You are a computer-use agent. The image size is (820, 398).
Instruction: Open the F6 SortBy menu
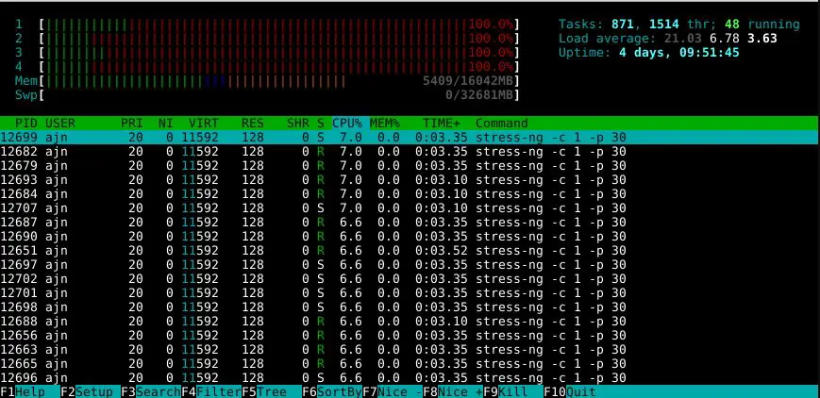pyautogui.click(x=332, y=391)
